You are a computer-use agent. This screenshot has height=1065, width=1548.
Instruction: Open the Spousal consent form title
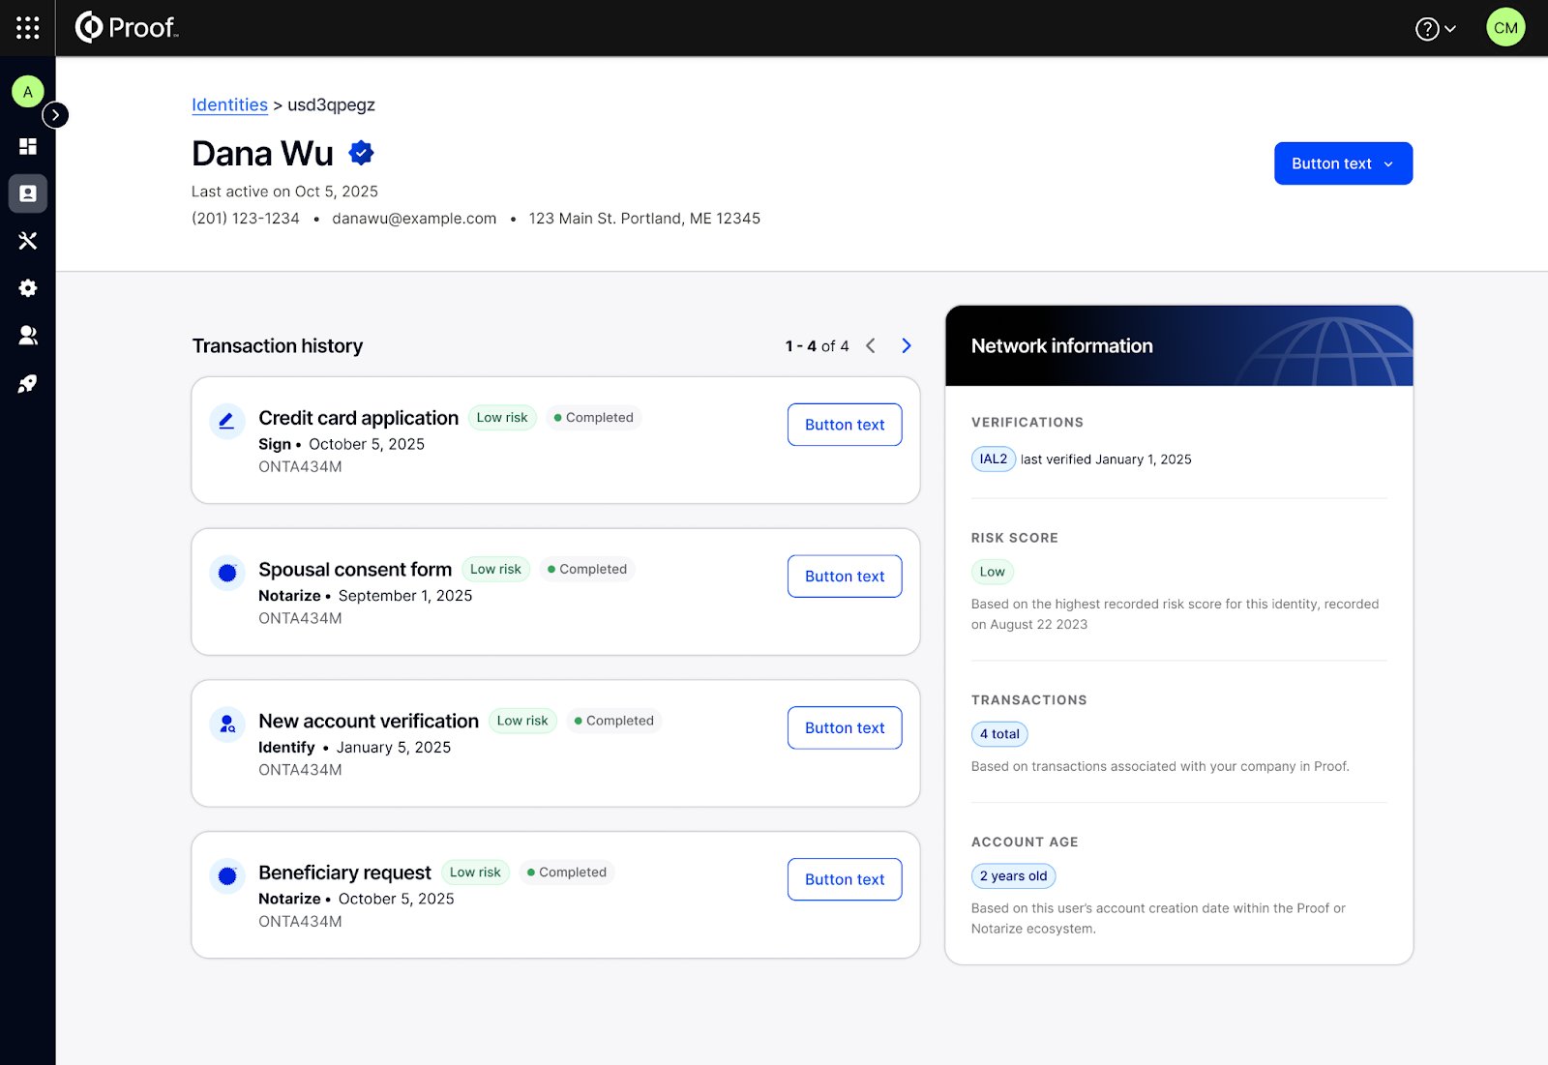tap(355, 570)
